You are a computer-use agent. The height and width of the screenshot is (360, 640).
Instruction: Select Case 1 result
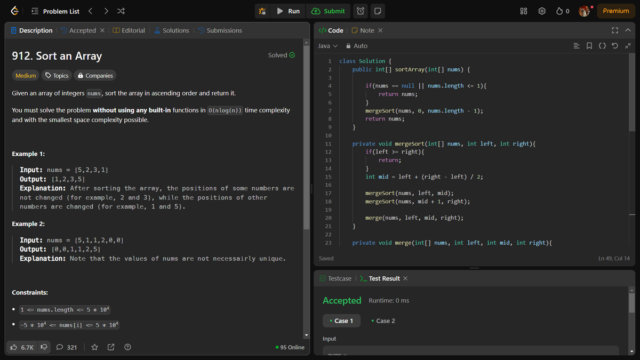pos(341,321)
